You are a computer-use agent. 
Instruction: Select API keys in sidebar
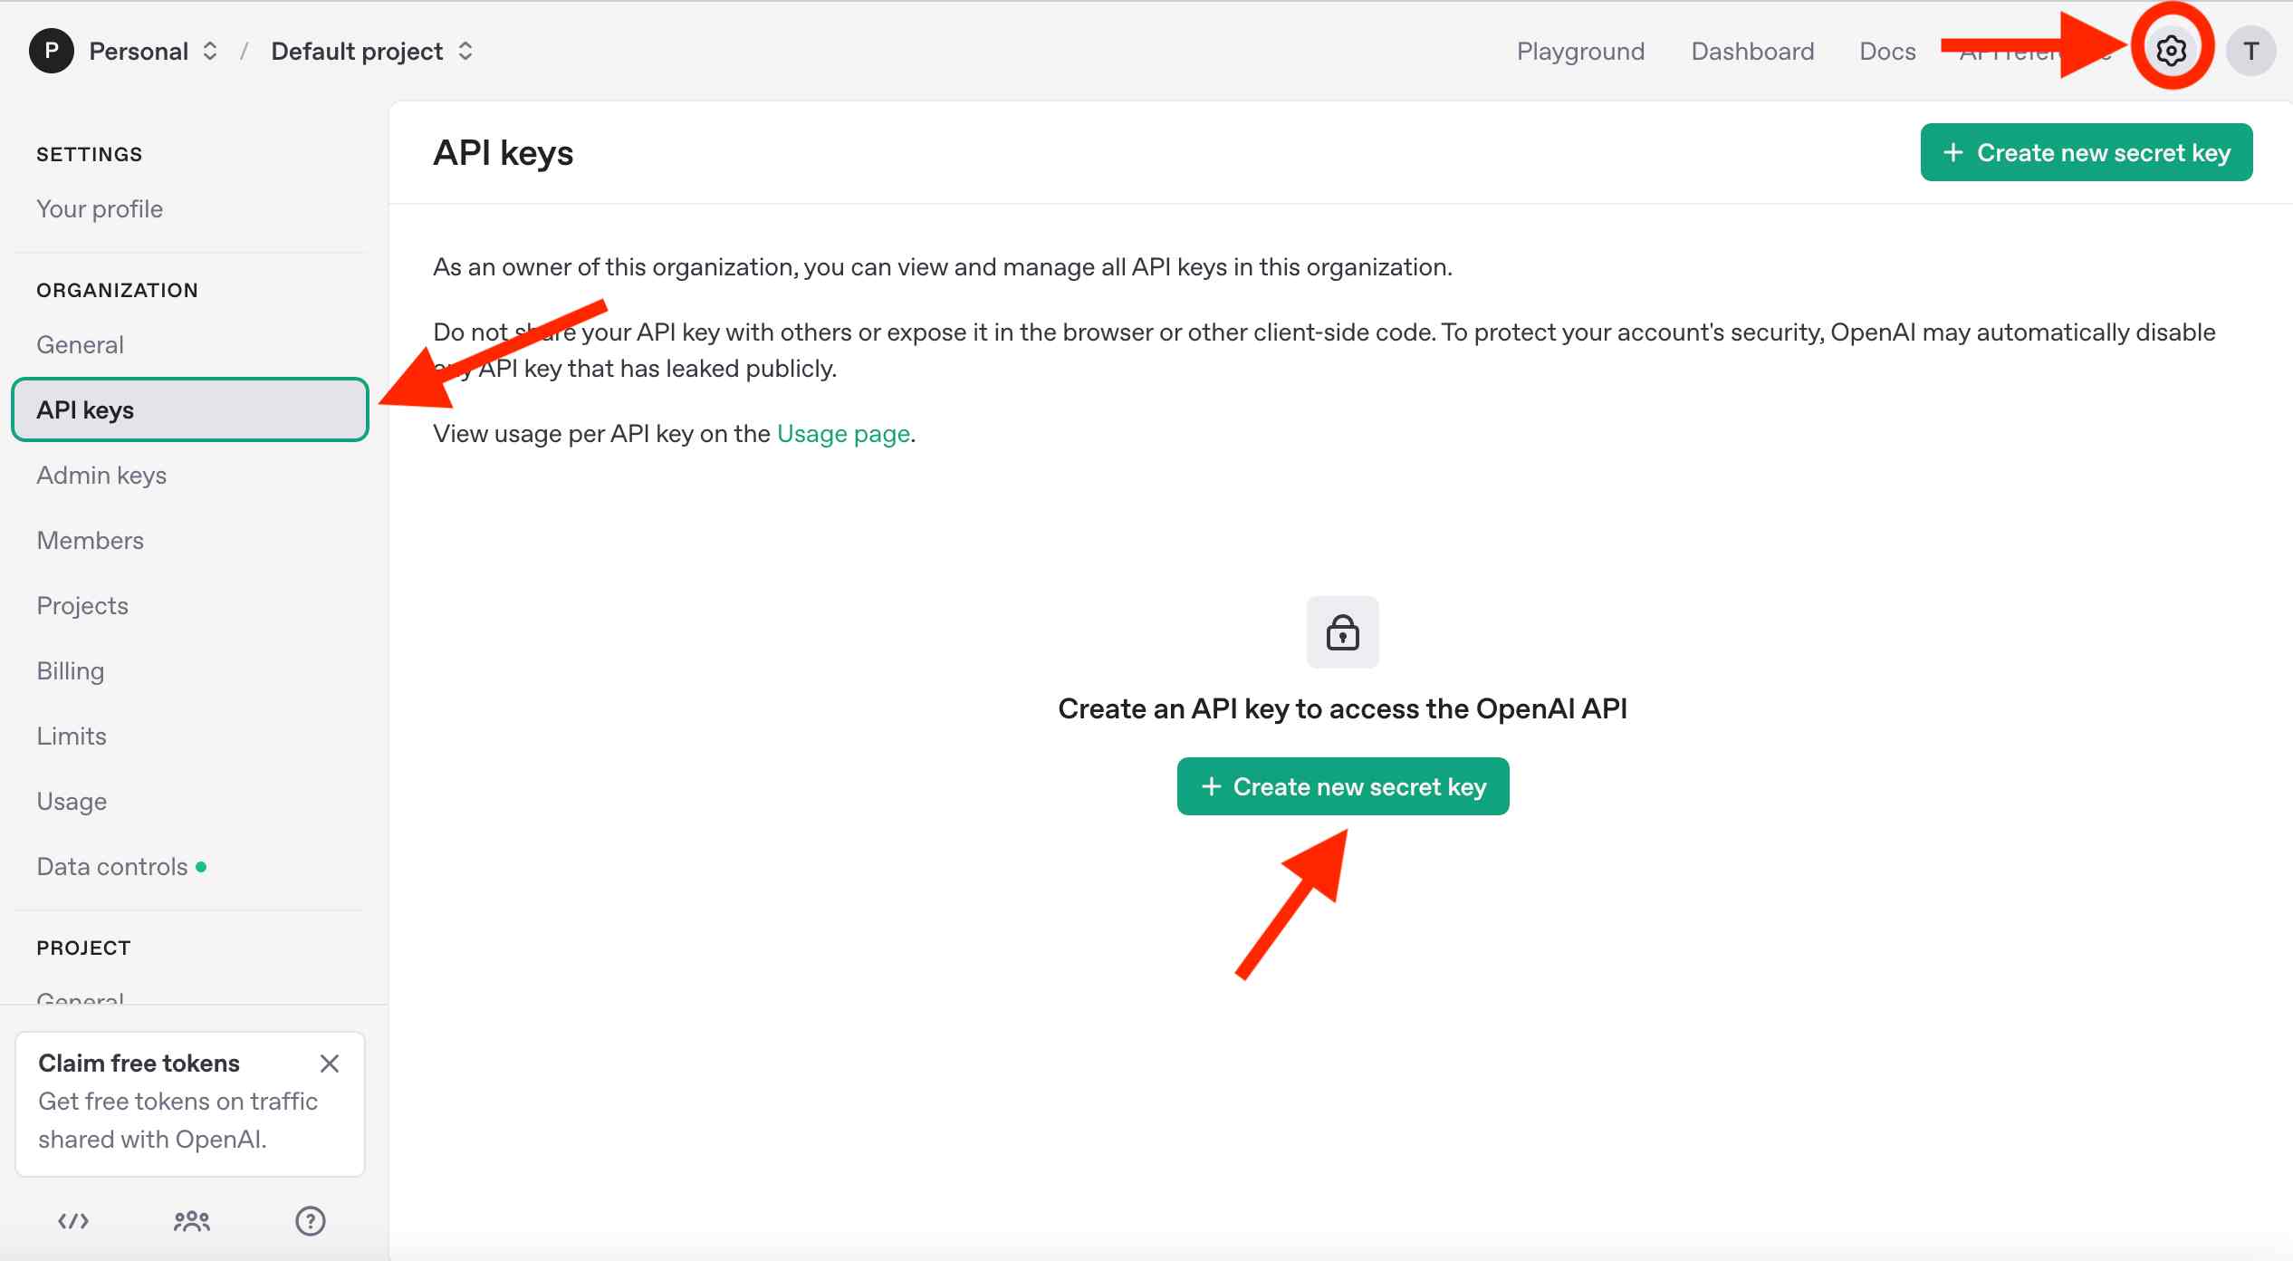pos(190,410)
